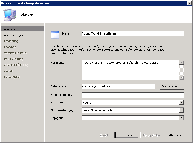Open the Zusammenfassung step in sidebar
Image resolution: width=193 pixels, height=143 pixels.
[x=16, y=65]
